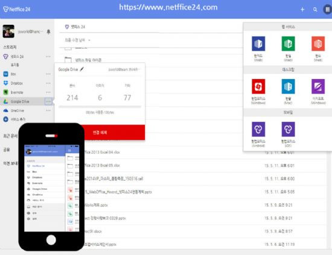Open the sort by date dropdown arrow

click(89, 40)
